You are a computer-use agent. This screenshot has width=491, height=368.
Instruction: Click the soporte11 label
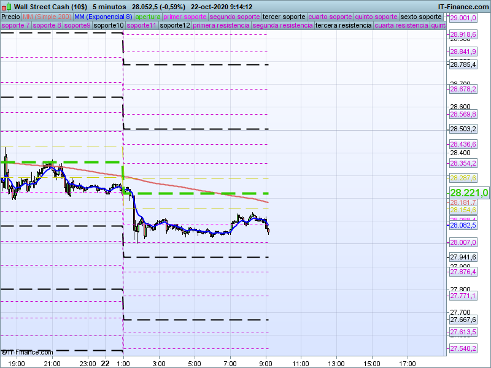[142, 25]
